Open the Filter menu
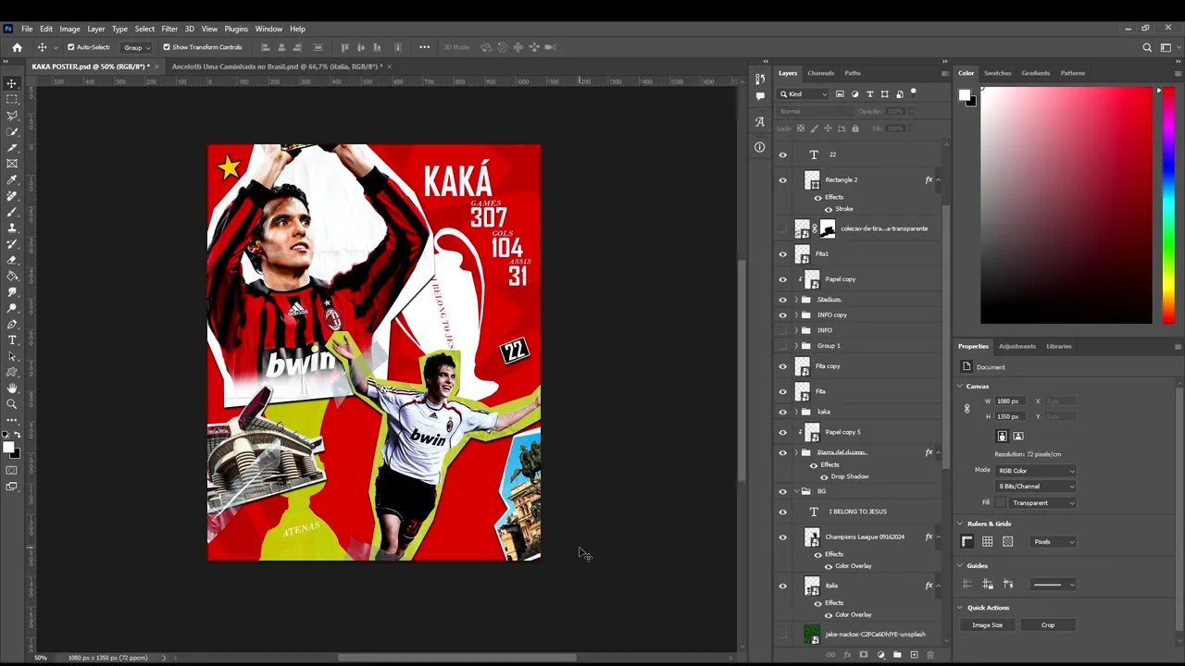Image resolution: width=1185 pixels, height=666 pixels. click(x=169, y=29)
